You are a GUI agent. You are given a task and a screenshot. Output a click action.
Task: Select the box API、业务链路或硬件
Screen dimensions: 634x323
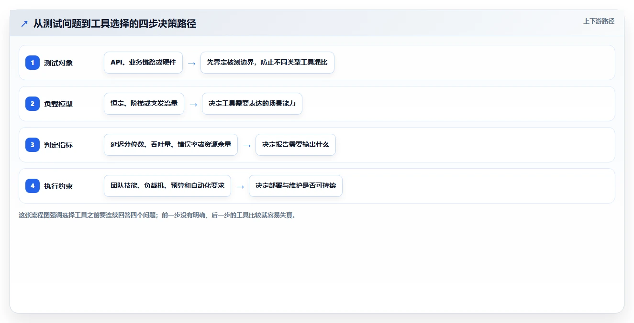143,63
